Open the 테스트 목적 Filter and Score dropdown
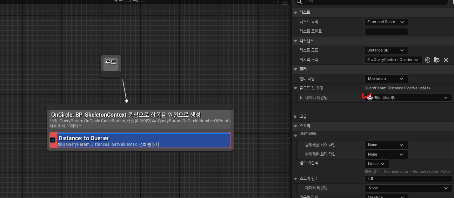Viewport: 454px width, 198px height. point(386,22)
